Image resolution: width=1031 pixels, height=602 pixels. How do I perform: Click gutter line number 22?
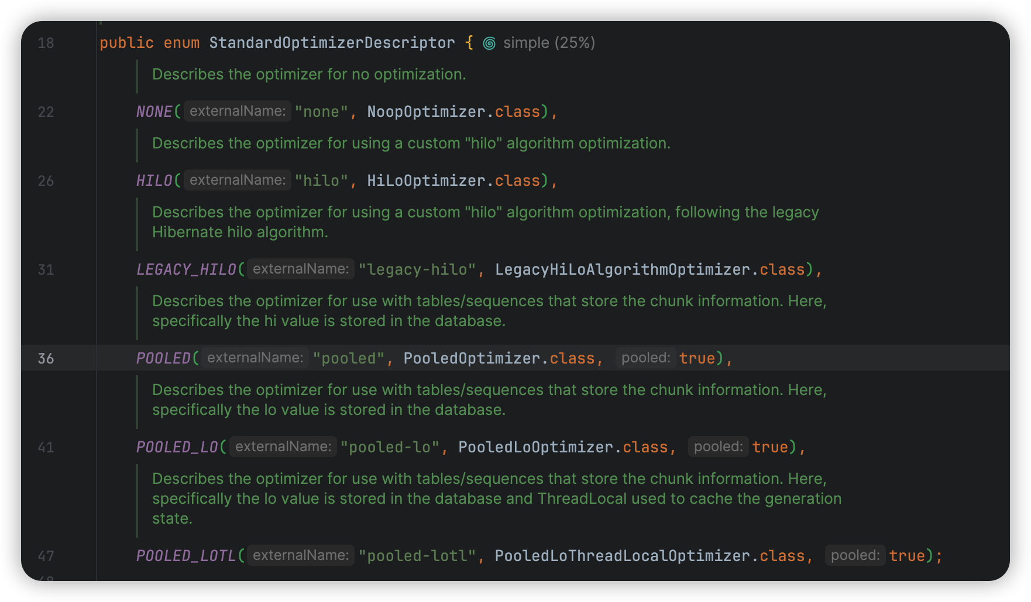tap(46, 112)
